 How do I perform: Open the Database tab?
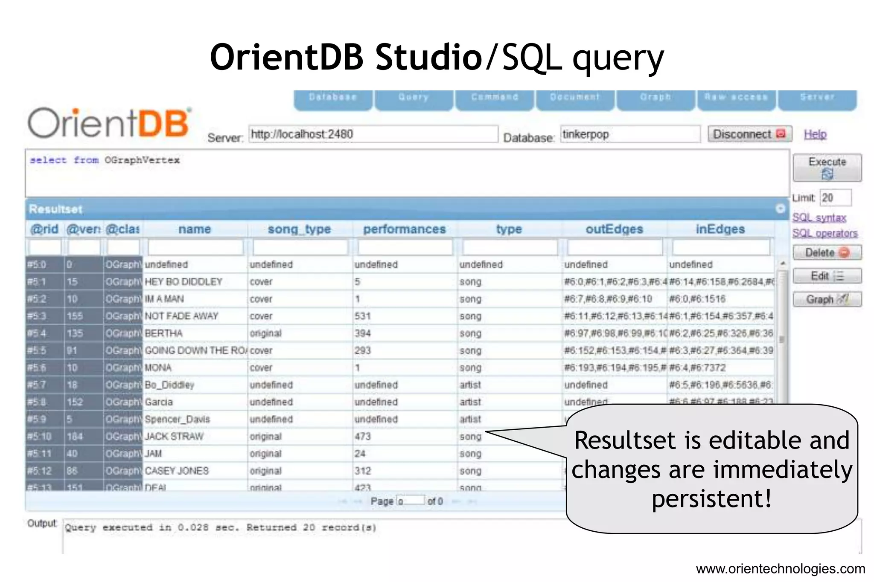click(333, 100)
